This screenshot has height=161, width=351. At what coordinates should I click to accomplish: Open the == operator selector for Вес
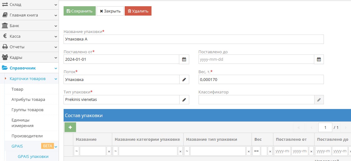256,151
